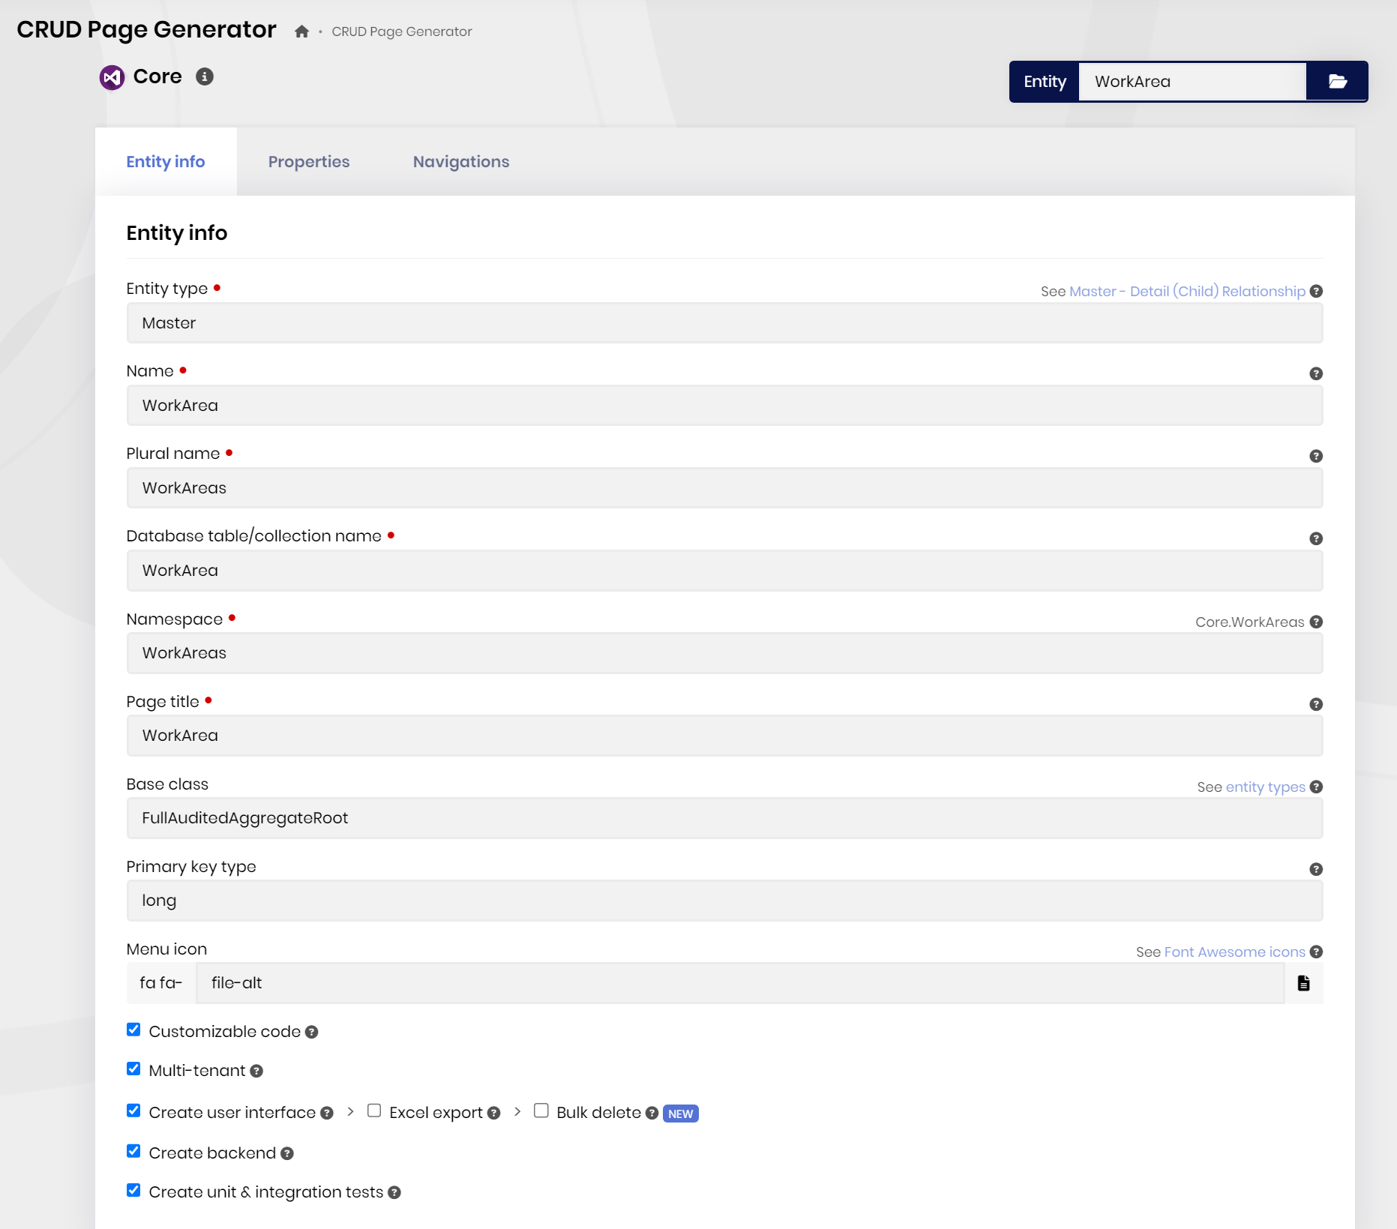Expand the Primary key type dropdown
Viewport: 1397px width, 1229px height.
coord(724,901)
